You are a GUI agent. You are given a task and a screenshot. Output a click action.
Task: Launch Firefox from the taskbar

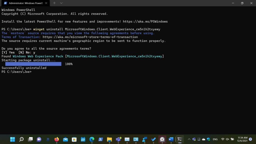pos(56,139)
